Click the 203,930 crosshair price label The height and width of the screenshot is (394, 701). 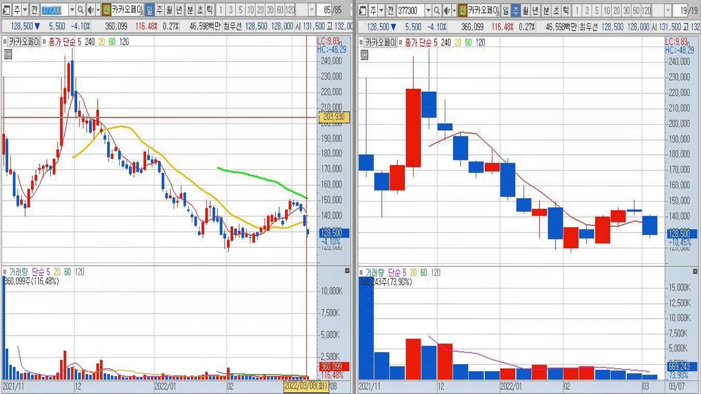tap(334, 117)
